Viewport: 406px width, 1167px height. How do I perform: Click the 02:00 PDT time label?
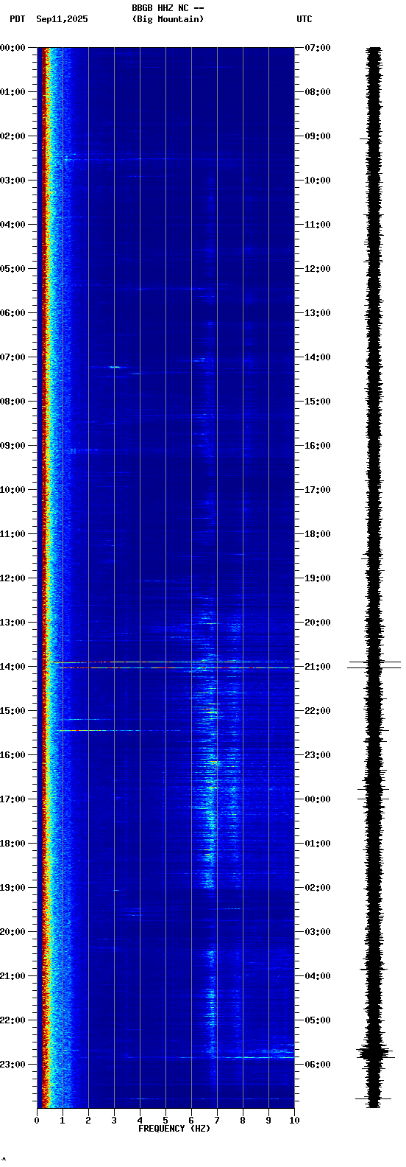pyautogui.click(x=13, y=136)
